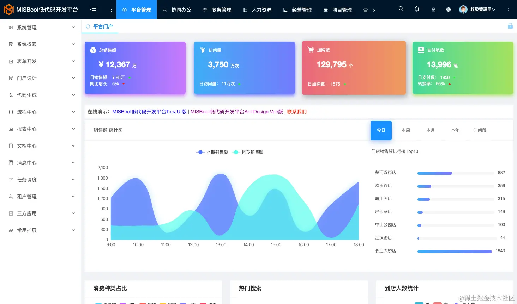The image size is (517, 304).
Task: Click the lock screen icon in header
Action: tap(434, 10)
